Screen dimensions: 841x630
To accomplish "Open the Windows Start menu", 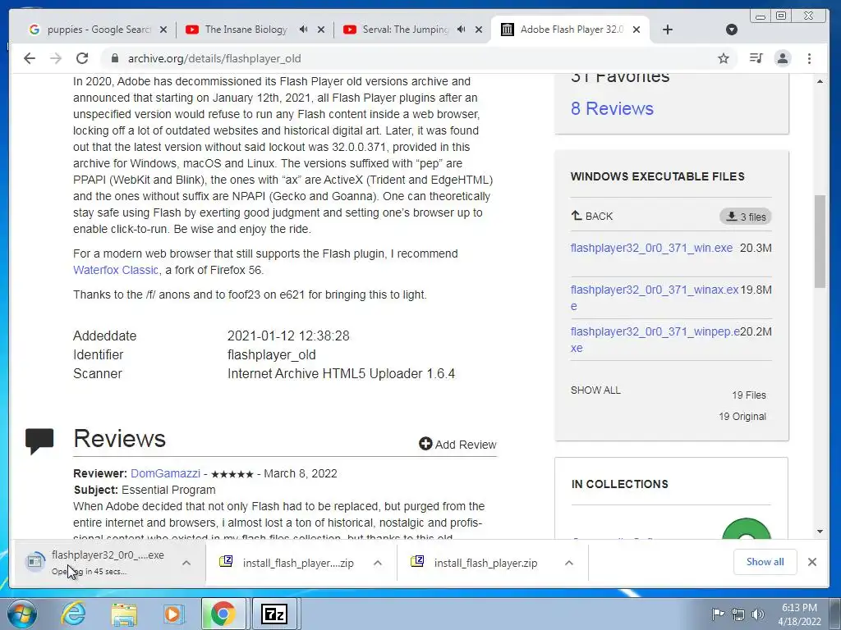I will click(21, 614).
